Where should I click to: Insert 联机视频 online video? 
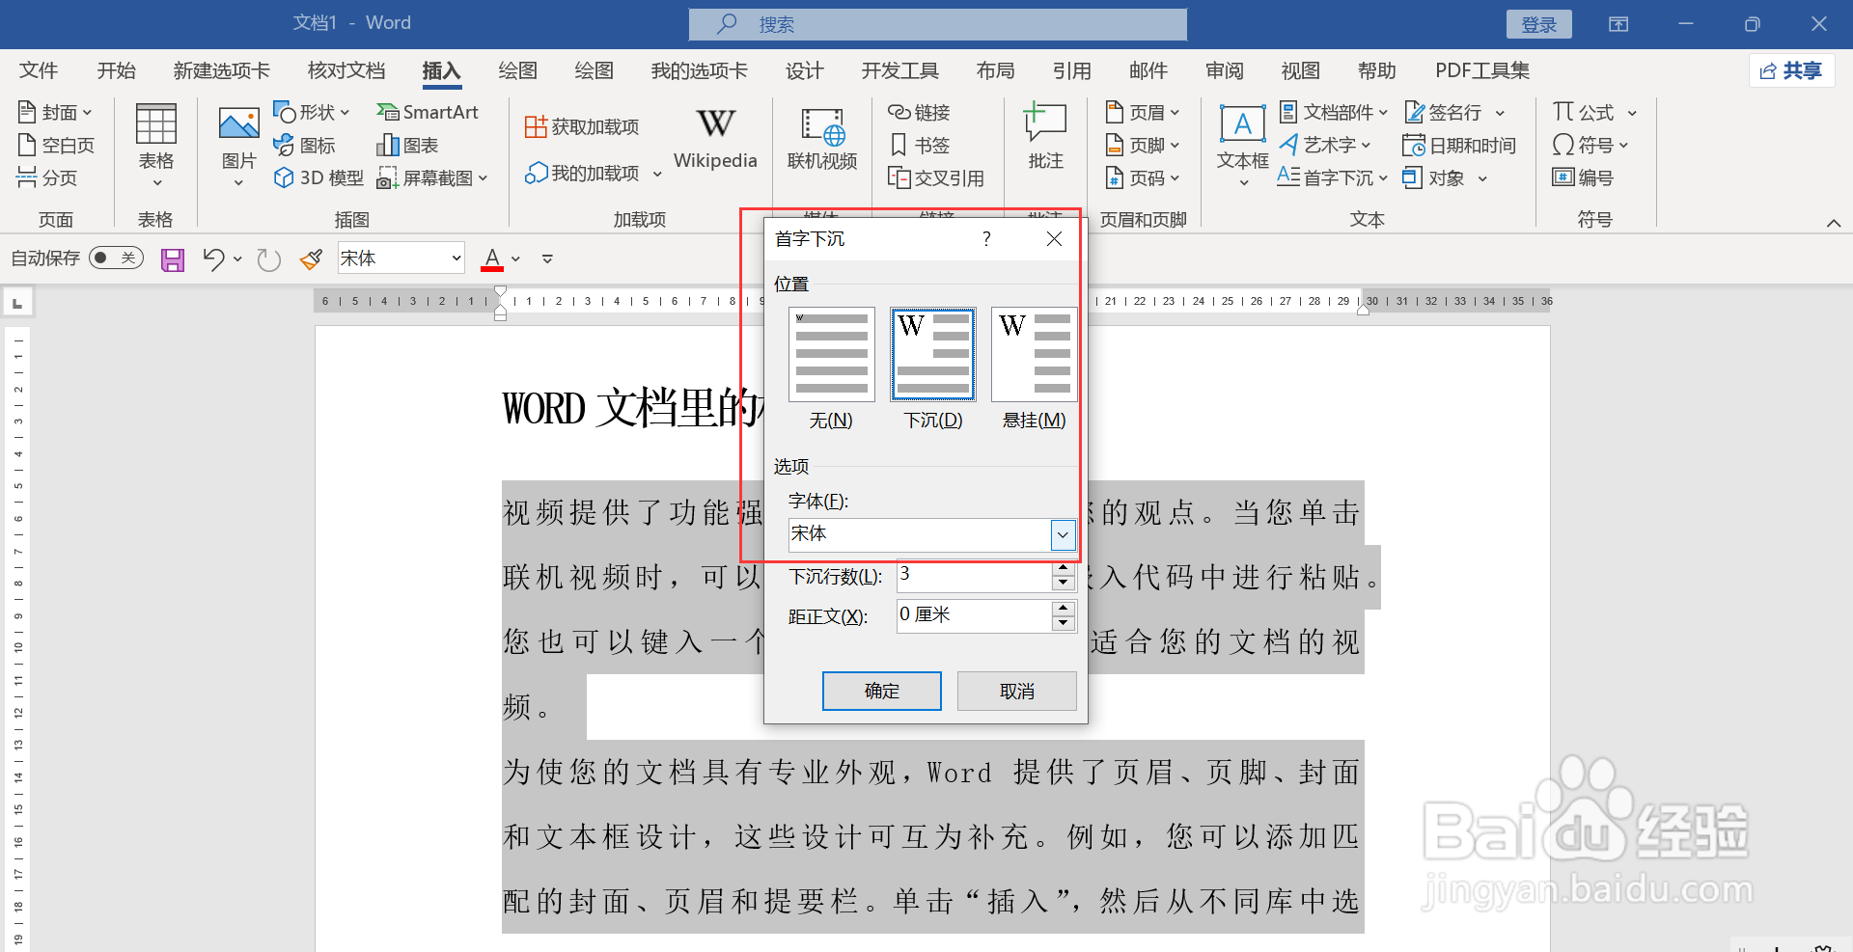822,140
